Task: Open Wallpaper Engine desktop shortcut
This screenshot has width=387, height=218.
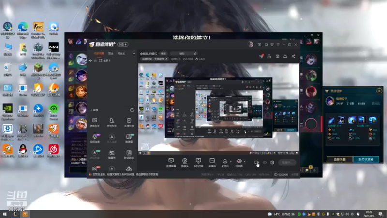Action: pyautogui.click(x=8, y=129)
